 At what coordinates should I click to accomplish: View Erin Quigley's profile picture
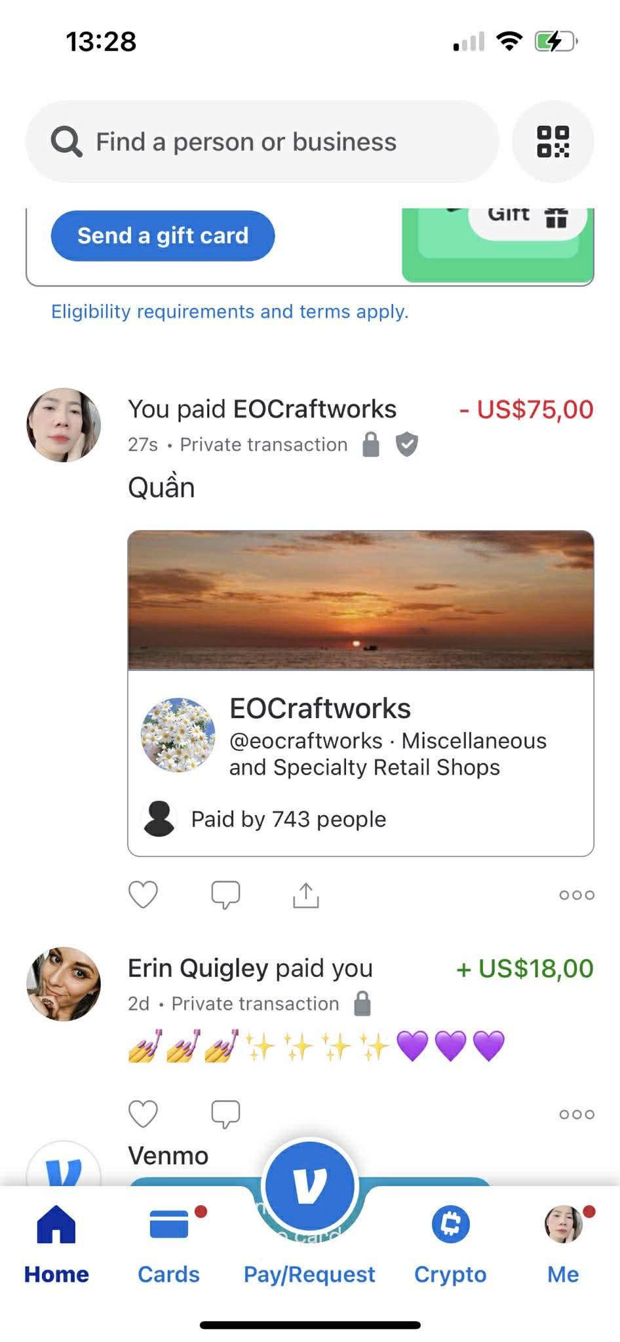tap(64, 984)
